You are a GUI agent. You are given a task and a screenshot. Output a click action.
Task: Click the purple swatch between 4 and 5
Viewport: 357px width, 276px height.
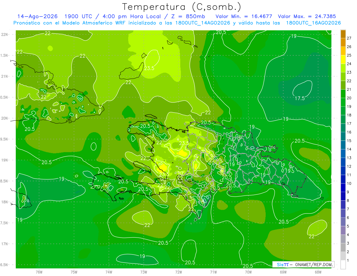click(x=343, y=230)
